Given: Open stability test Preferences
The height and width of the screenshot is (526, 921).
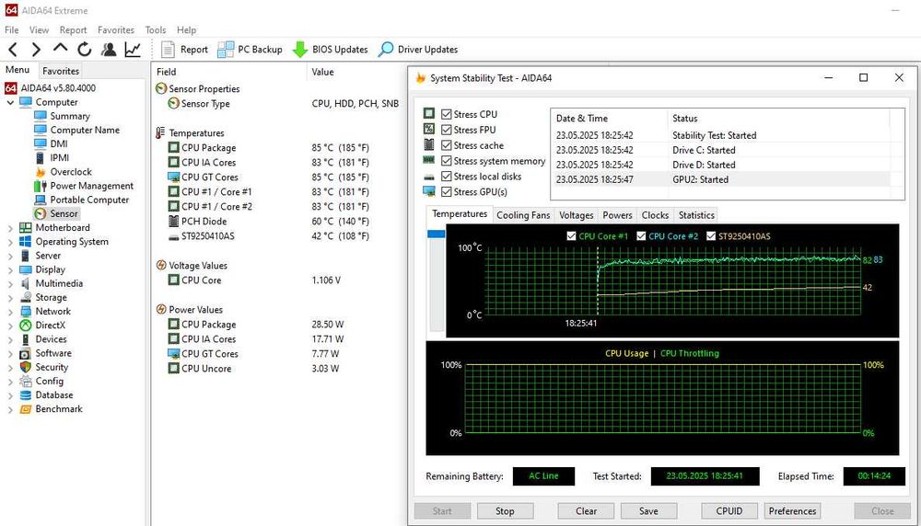Looking at the screenshot, I should [x=792, y=510].
